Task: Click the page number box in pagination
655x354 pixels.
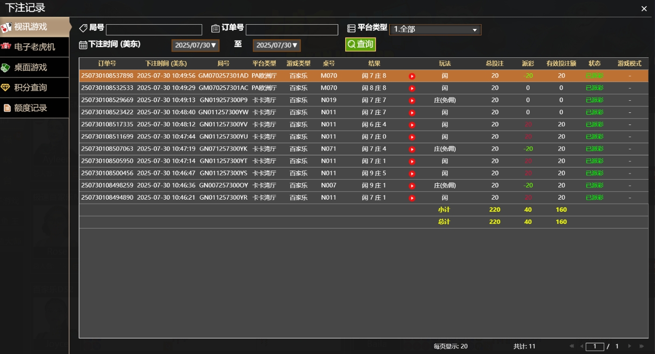Action: (x=595, y=347)
